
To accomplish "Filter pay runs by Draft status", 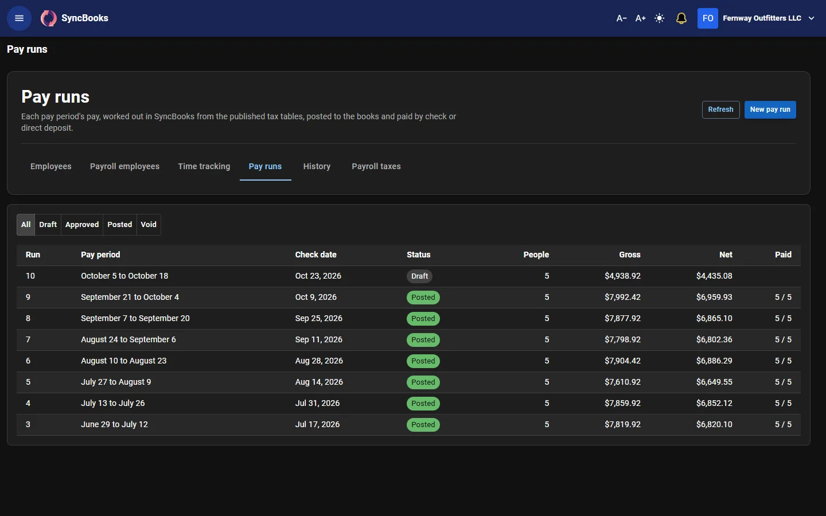I will click(48, 225).
